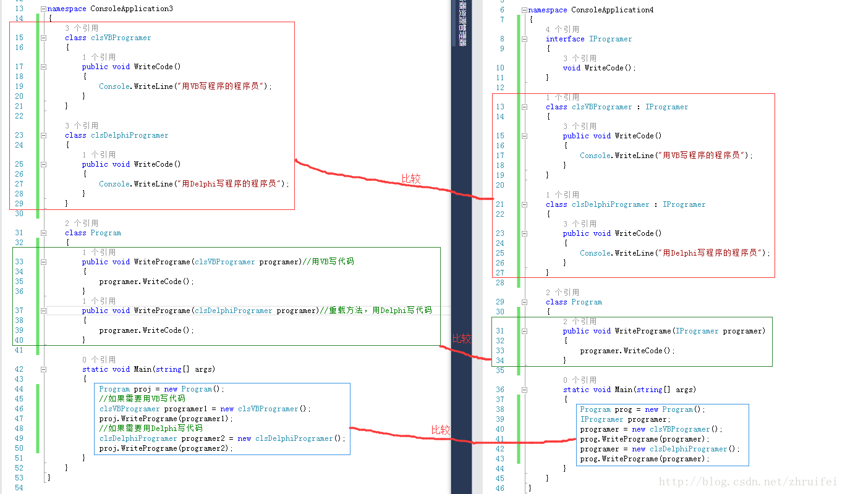The image size is (845, 494).
Task: Open '1 个引用' above left line 17 WriteCode
Action: point(99,57)
